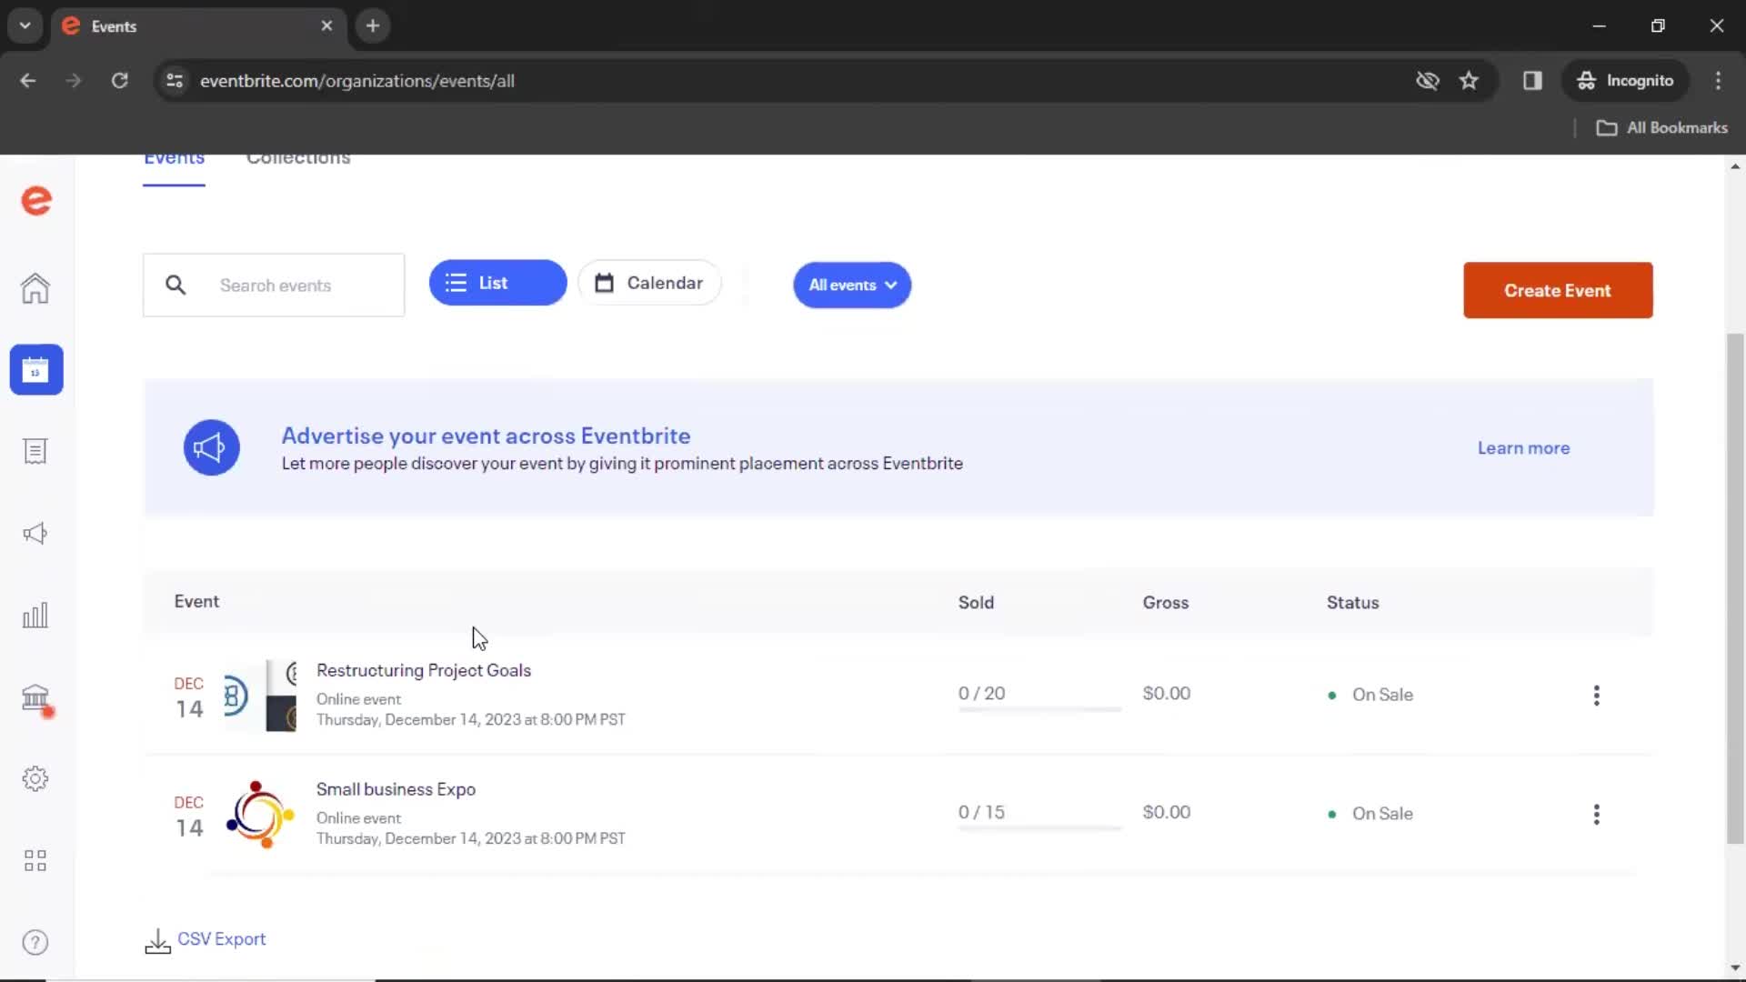Focus the Search events field
Image resolution: width=1746 pixels, height=982 pixels.
click(274, 286)
